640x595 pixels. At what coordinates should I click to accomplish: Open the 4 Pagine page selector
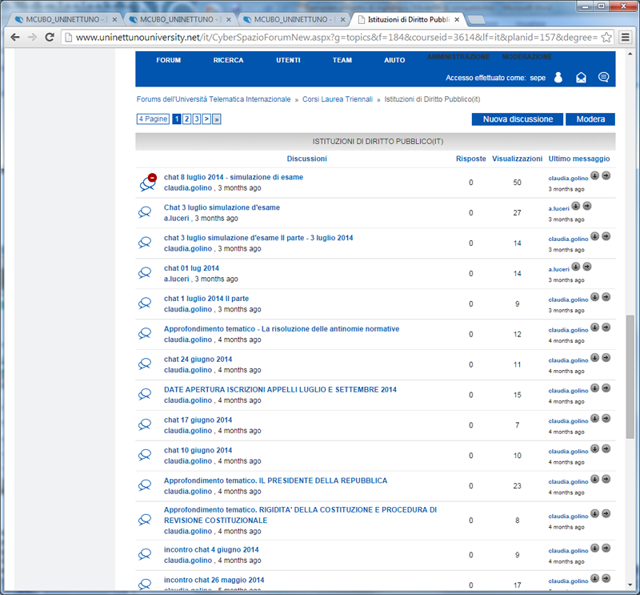(153, 119)
